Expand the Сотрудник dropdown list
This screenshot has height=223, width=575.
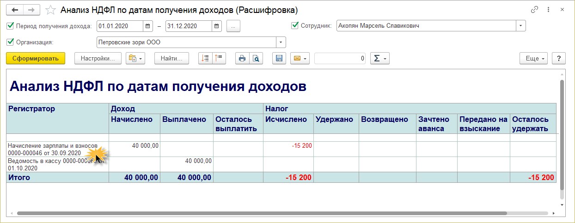521,26
